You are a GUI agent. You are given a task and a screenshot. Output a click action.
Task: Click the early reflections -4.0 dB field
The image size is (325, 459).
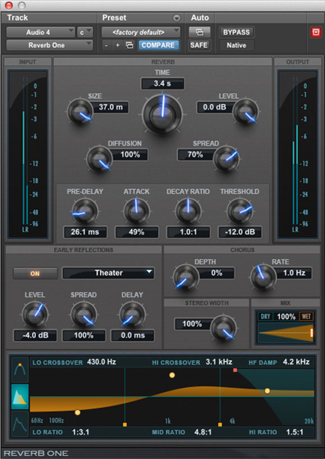pos(35,335)
